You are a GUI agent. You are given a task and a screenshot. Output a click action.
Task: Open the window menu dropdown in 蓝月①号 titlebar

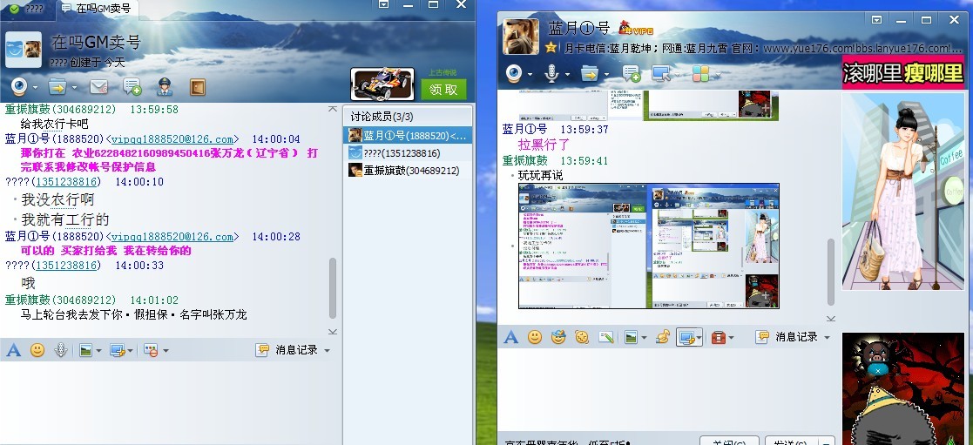click(877, 20)
